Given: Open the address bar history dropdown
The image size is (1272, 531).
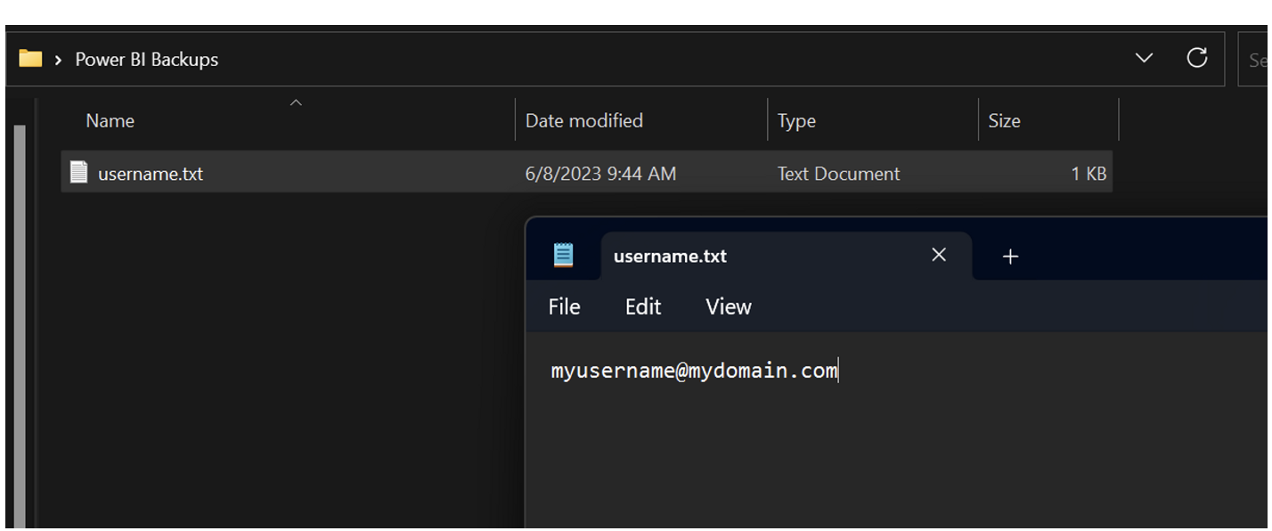Looking at the screenshot, I should pos(1144,59).
